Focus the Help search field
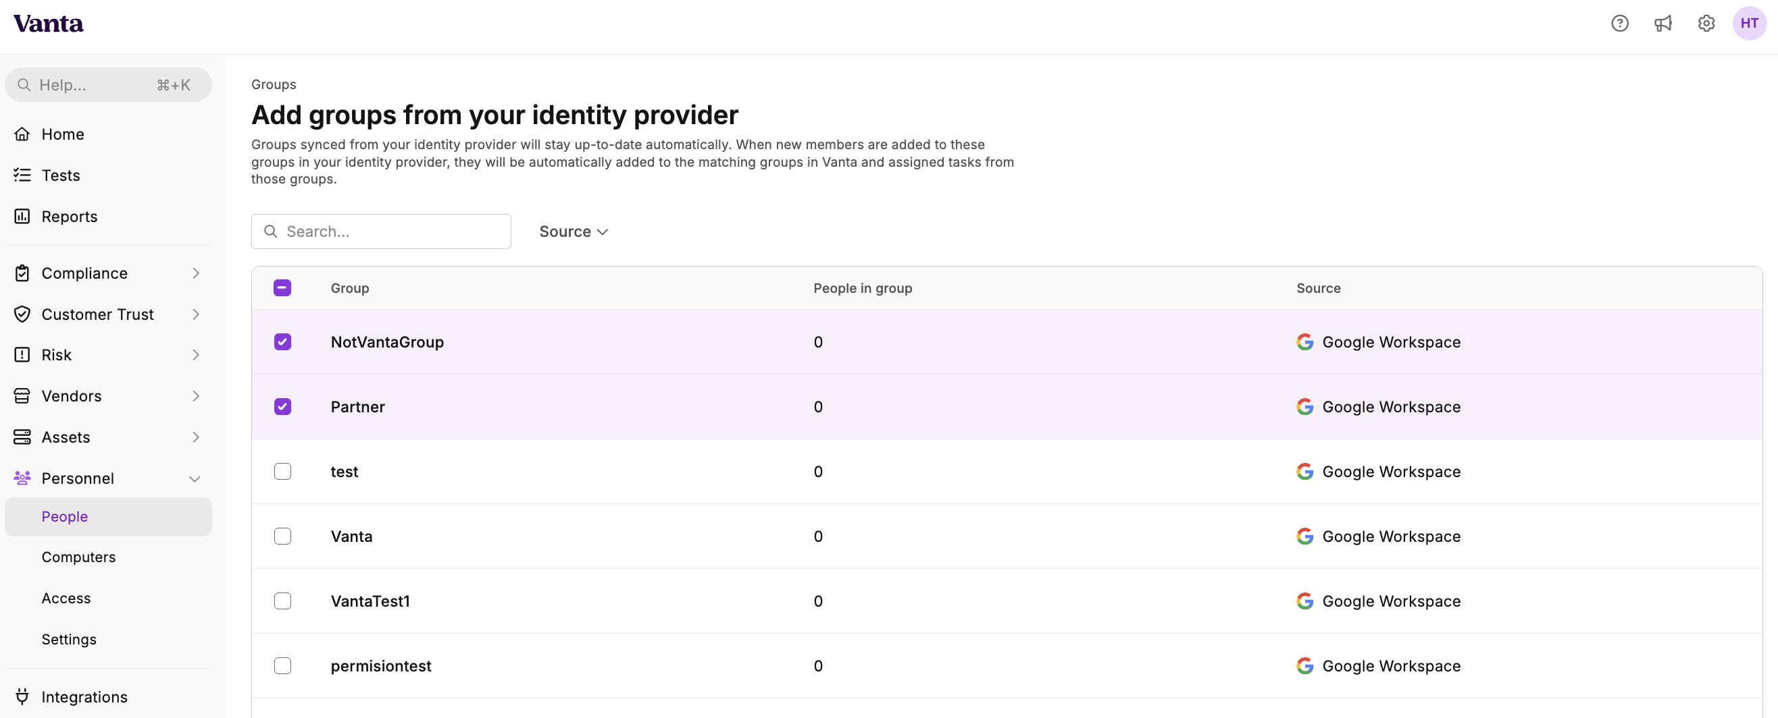Screen dimensions: 1778x718 coord(108,85)
